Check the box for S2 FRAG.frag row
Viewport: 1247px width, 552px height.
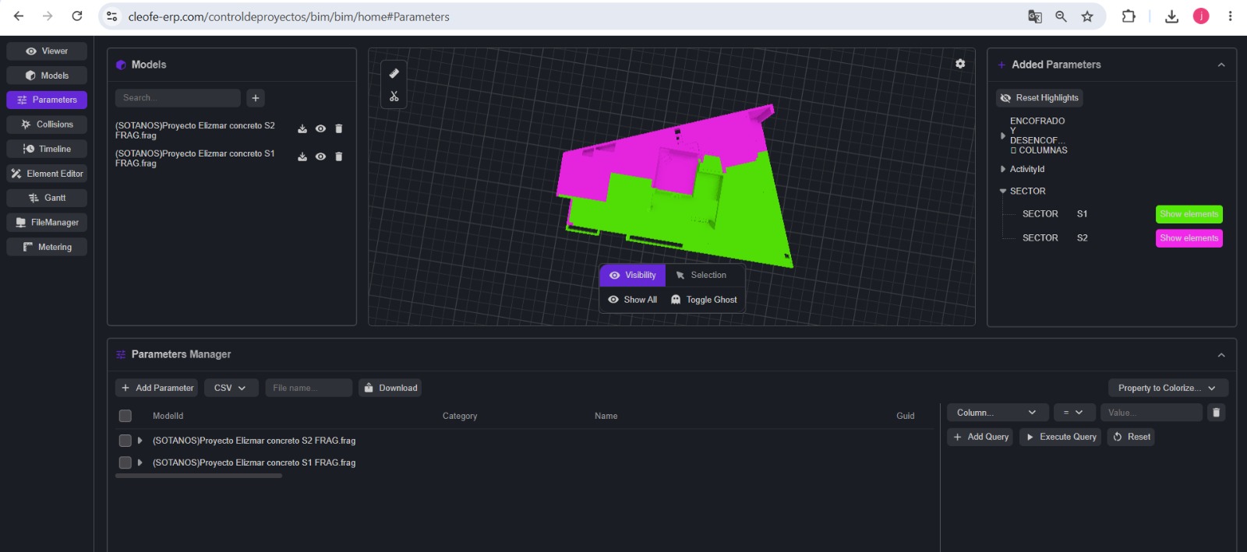coord(125,441)
